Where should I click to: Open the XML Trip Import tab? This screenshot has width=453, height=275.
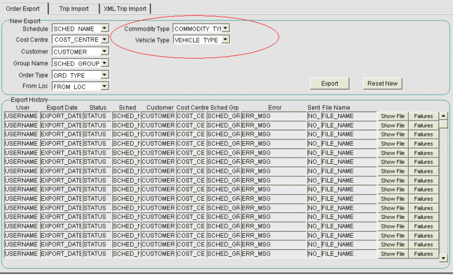(125, 9)
